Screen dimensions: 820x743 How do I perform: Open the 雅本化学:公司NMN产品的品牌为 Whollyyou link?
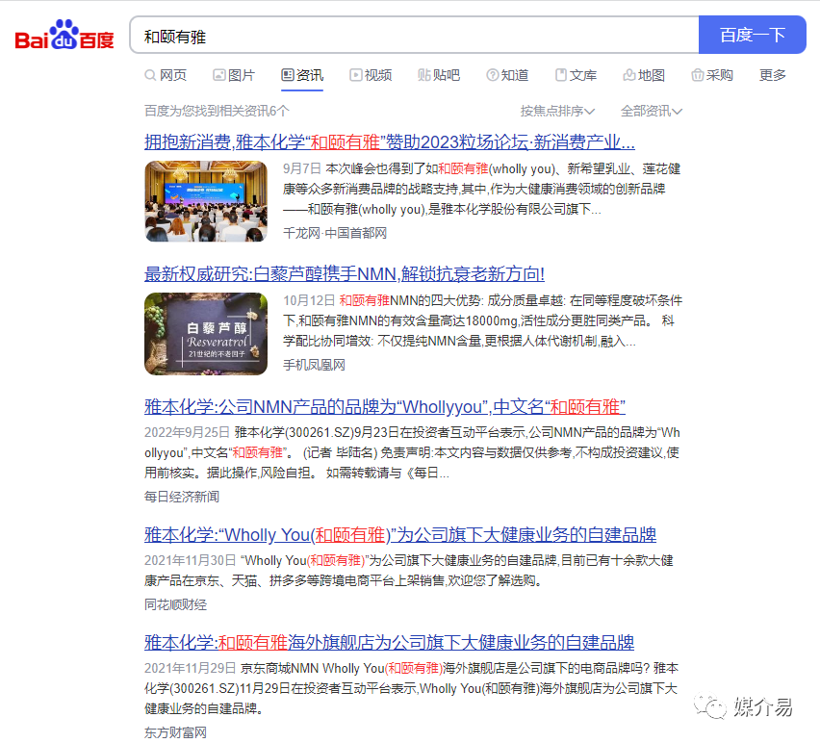coord(385,406)
